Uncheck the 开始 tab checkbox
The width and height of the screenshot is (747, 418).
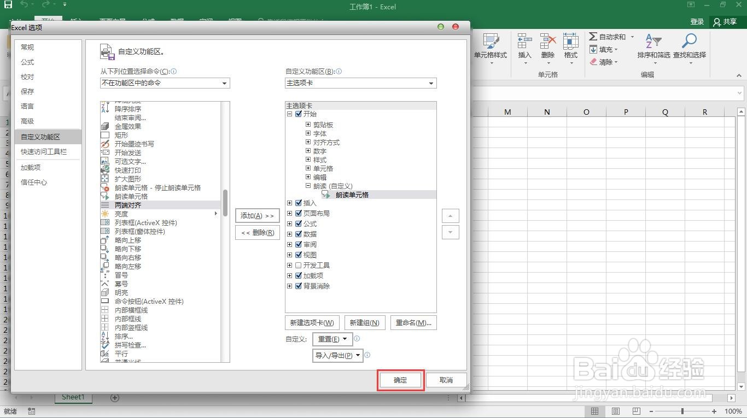pos(299,114)
